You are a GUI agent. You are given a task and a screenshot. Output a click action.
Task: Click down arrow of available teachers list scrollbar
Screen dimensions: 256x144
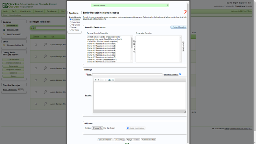pyautogui.click(x=132, y=61)
